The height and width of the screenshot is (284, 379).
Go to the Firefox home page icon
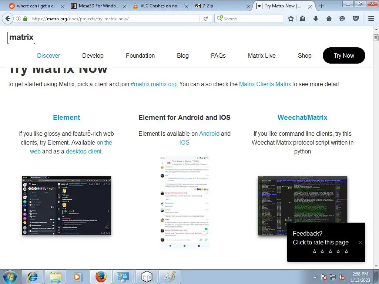click(x=329, y=18)
